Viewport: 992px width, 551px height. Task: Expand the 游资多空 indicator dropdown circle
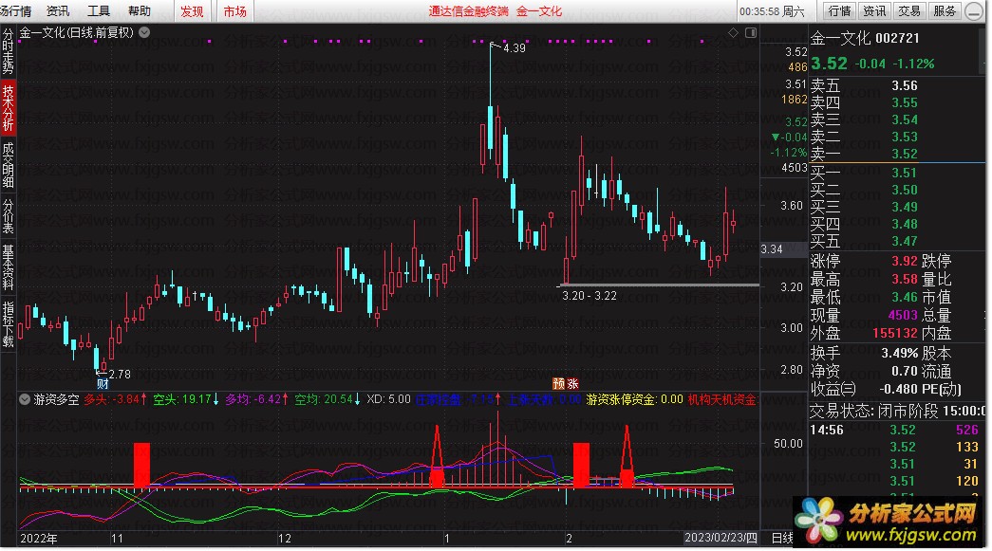24,399
